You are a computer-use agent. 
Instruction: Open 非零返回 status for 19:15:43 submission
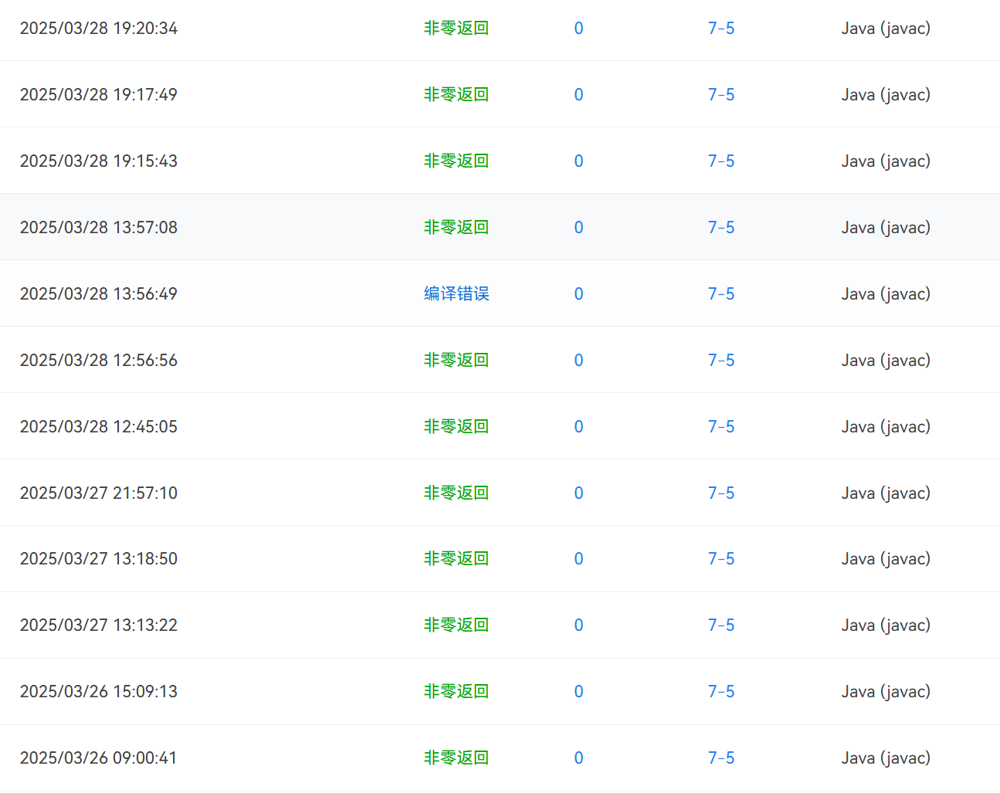(x=456, y=161)
